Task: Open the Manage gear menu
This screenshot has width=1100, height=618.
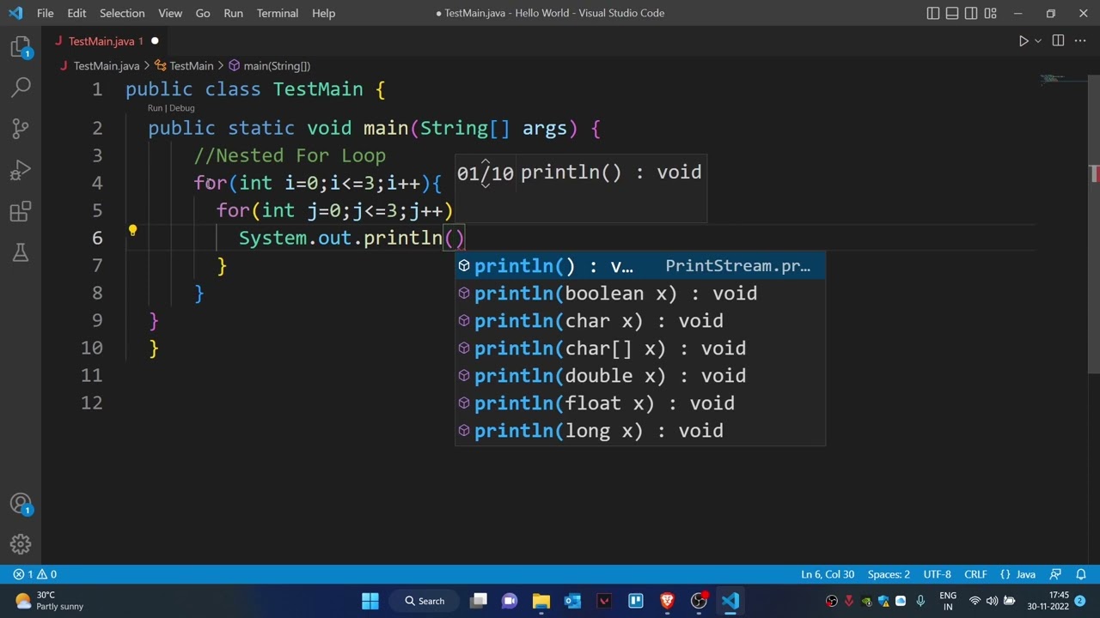Action: [21, 544]
